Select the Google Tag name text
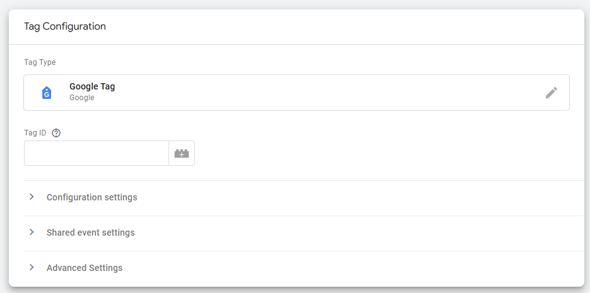This screenshot has width=590, height=293. tap(92, 87)
